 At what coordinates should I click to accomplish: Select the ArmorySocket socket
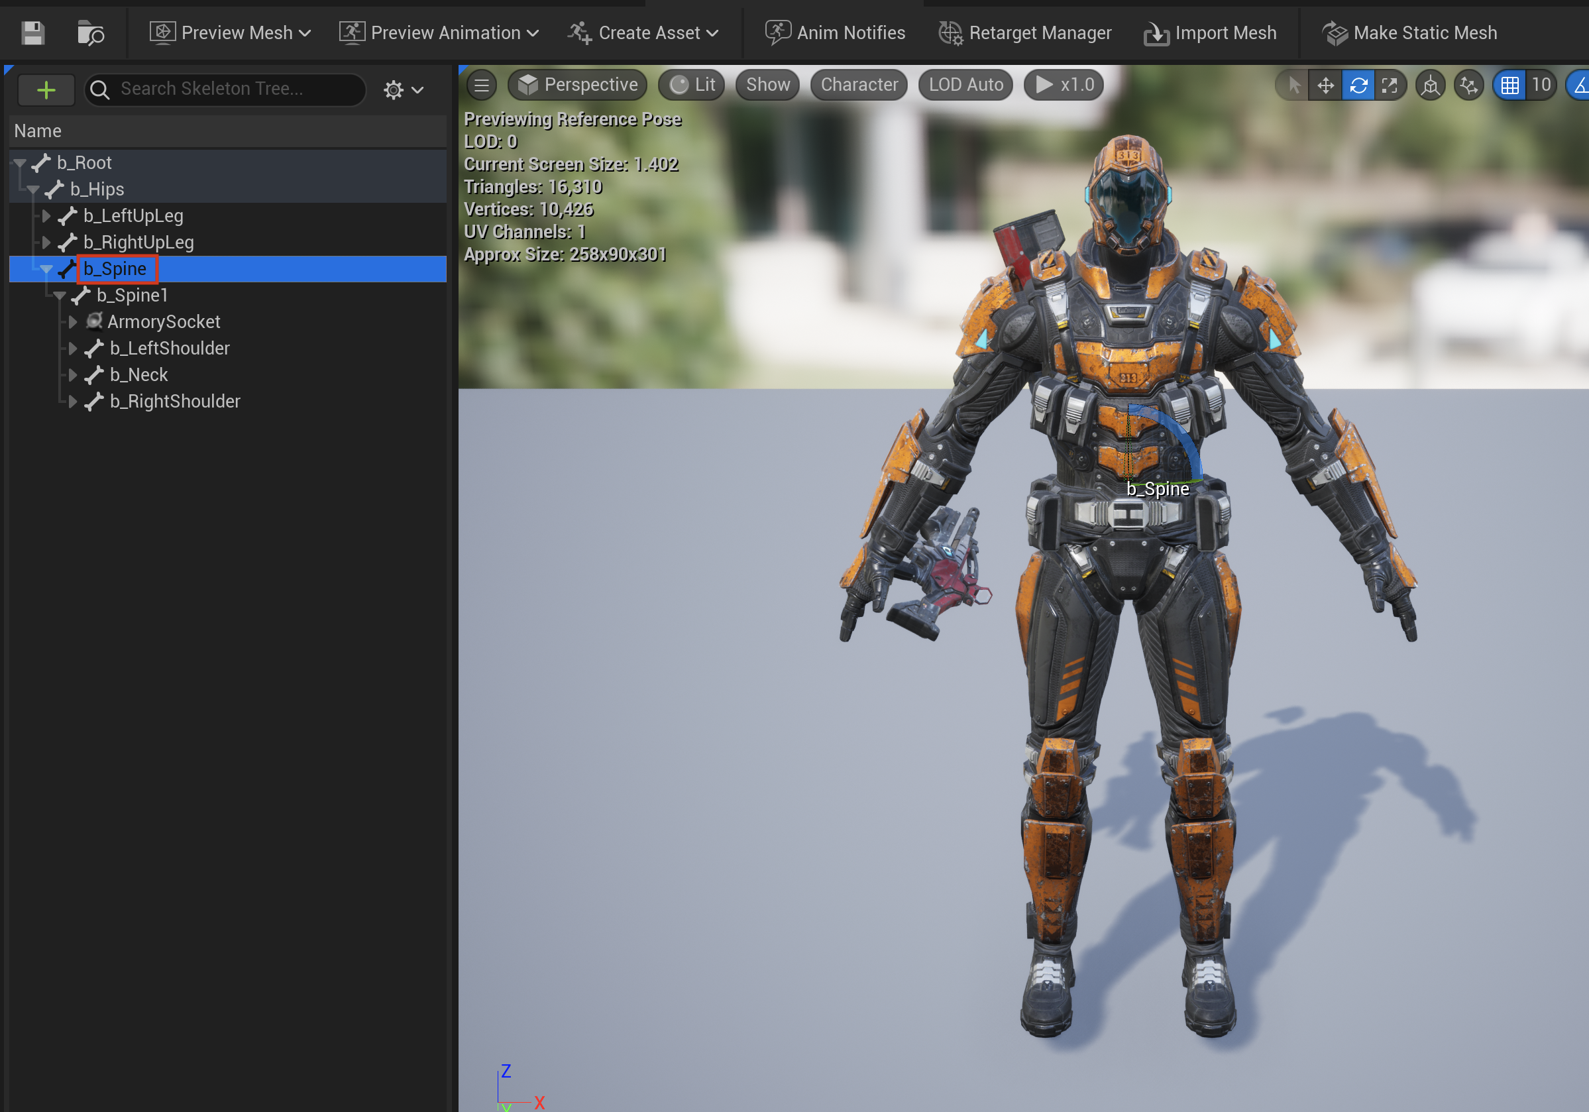click(227, 322)
